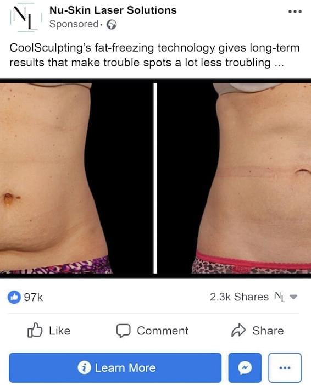The height and width of the screenshot is (385, 311).
Task: Expand the commenting-as profile dropdown arrow
Action: click(x=293, y=297)
